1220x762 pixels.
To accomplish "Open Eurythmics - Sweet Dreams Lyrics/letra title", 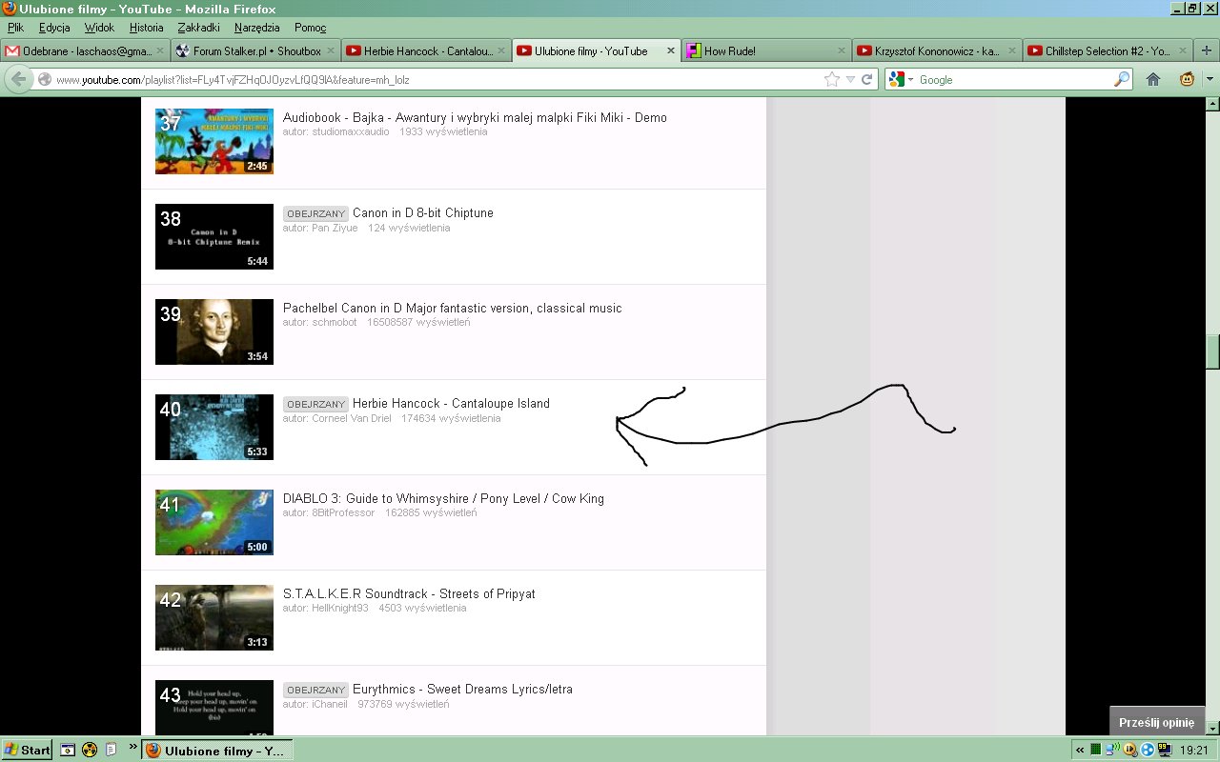I will coord(462,690).
